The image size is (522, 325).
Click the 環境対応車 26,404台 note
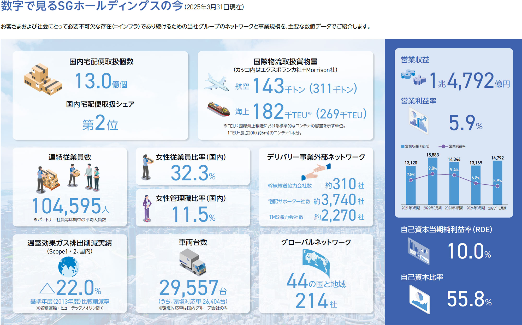click(193, 302)
